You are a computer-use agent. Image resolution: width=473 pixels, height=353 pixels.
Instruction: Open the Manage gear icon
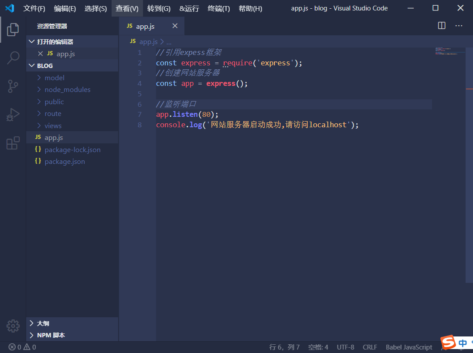click(x=13, y=326)
